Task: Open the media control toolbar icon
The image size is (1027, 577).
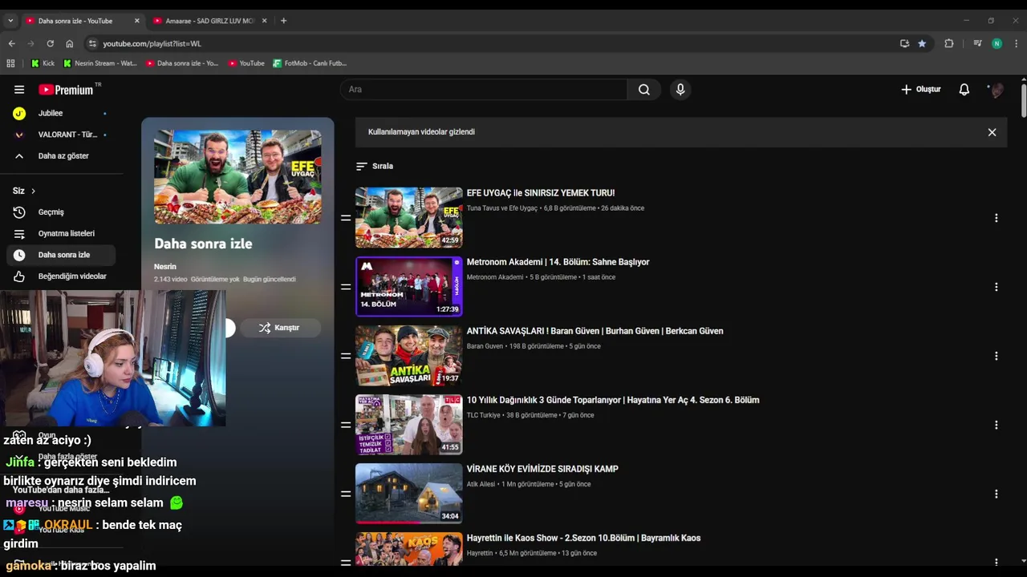Action: tap(977, 43)
